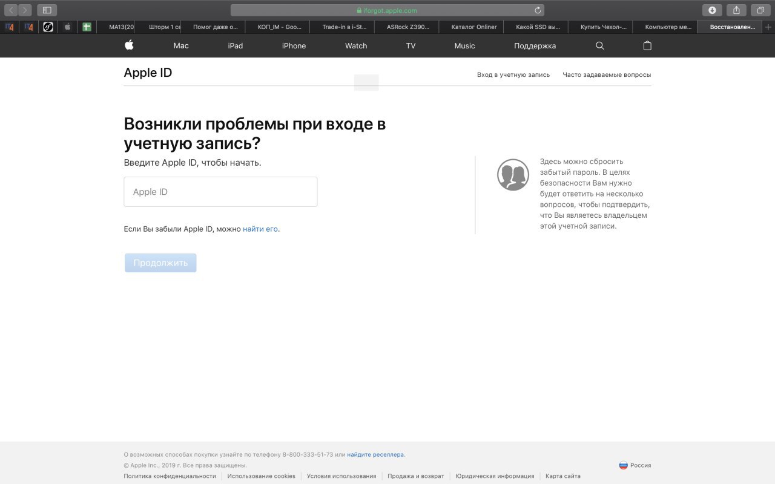
Task: Open iPad in the navigation menu
Action: [236, 46]
